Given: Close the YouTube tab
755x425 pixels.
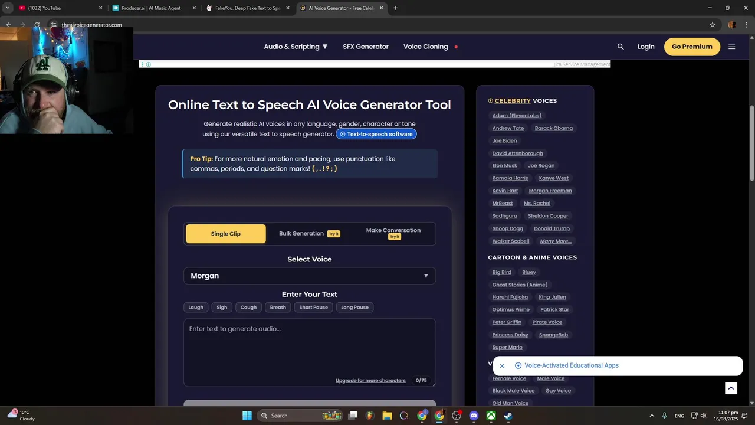Looking at the screenshot, I should coord(100,8).
